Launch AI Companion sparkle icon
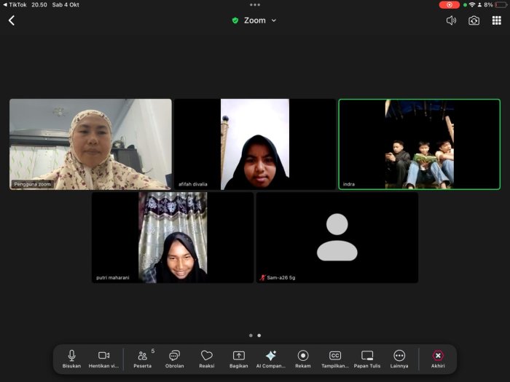This screenshot has height=382, width=510. click(271, 357)
